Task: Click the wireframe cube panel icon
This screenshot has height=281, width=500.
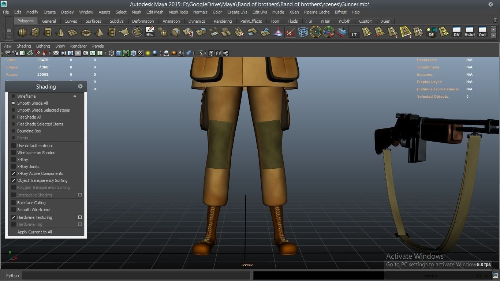Action: (111, 53)
